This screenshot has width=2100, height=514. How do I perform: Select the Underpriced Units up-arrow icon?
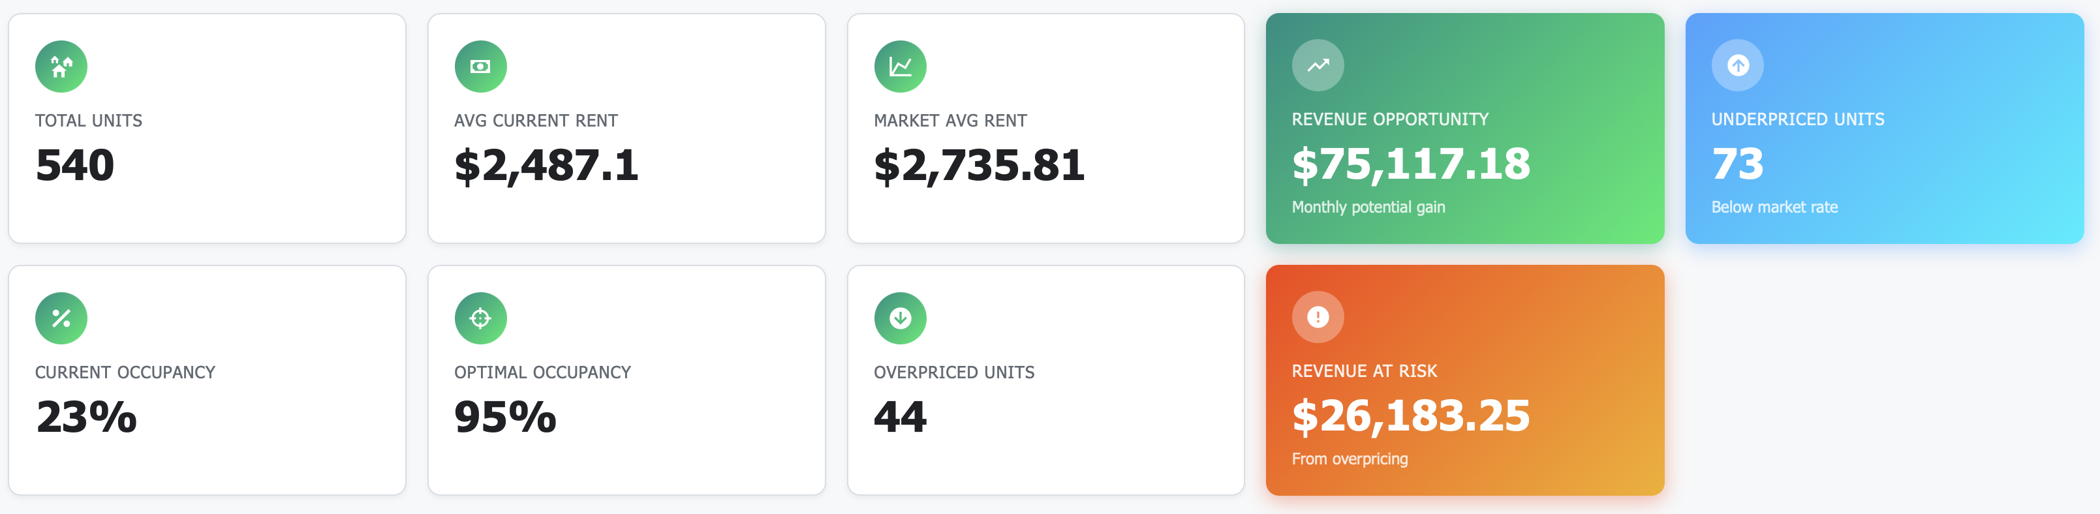(1737, 66)
